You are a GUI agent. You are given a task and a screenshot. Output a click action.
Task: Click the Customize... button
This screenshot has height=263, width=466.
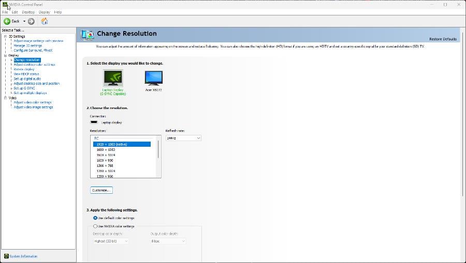click(101, 190)
